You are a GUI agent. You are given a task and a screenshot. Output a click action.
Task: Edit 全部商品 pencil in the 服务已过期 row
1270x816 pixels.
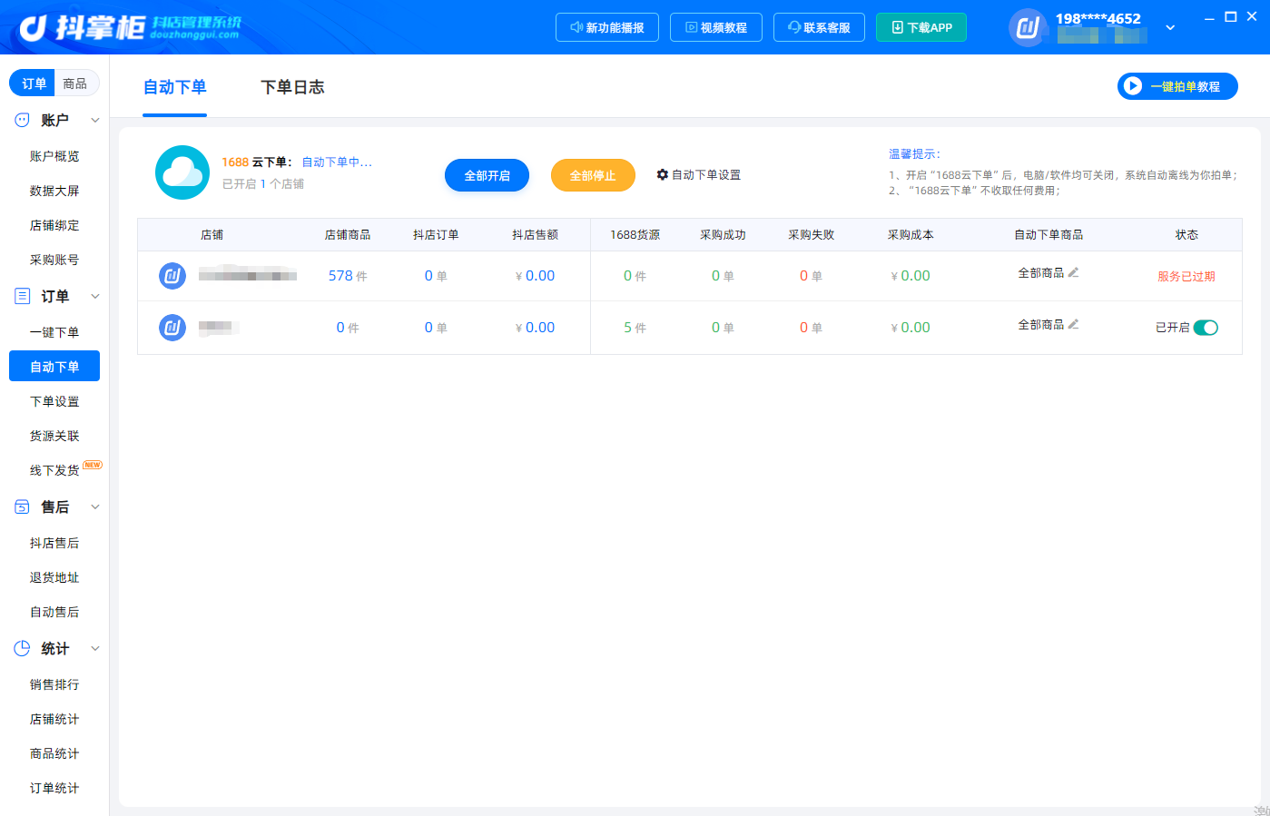pyautogui.click(x=1074, y=272)
